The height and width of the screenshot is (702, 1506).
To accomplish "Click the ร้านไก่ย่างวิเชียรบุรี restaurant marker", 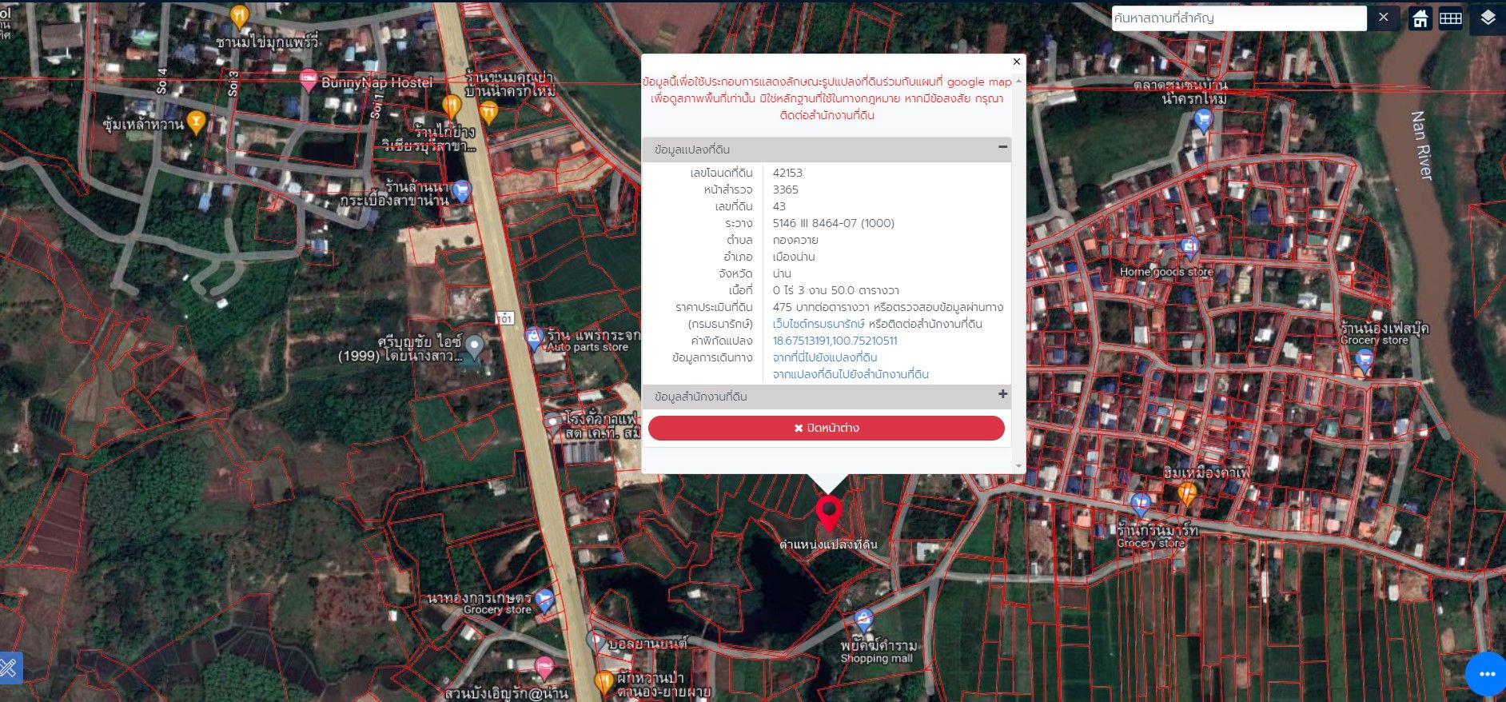I will click(452, 106).
